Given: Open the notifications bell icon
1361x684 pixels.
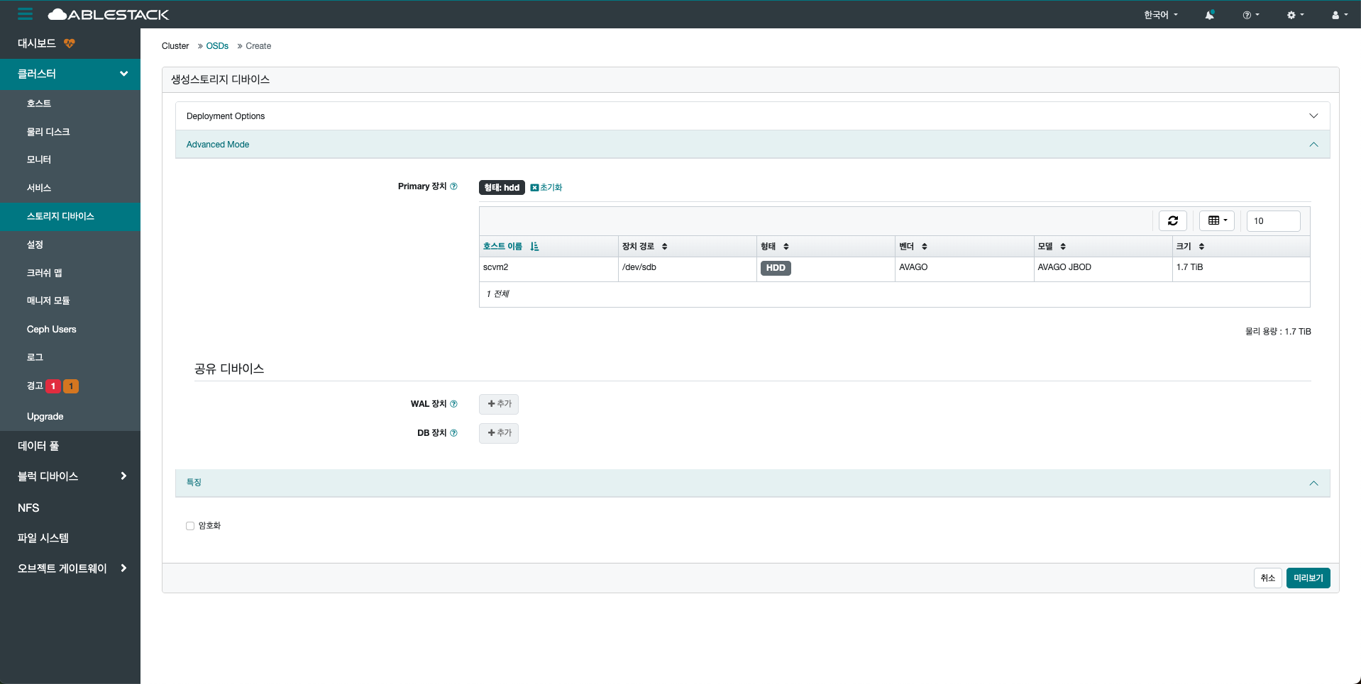Looking at the screenshot, I should 1209,15.
